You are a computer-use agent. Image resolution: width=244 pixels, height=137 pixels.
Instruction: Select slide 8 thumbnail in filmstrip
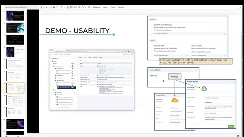(x=15, y=100)
